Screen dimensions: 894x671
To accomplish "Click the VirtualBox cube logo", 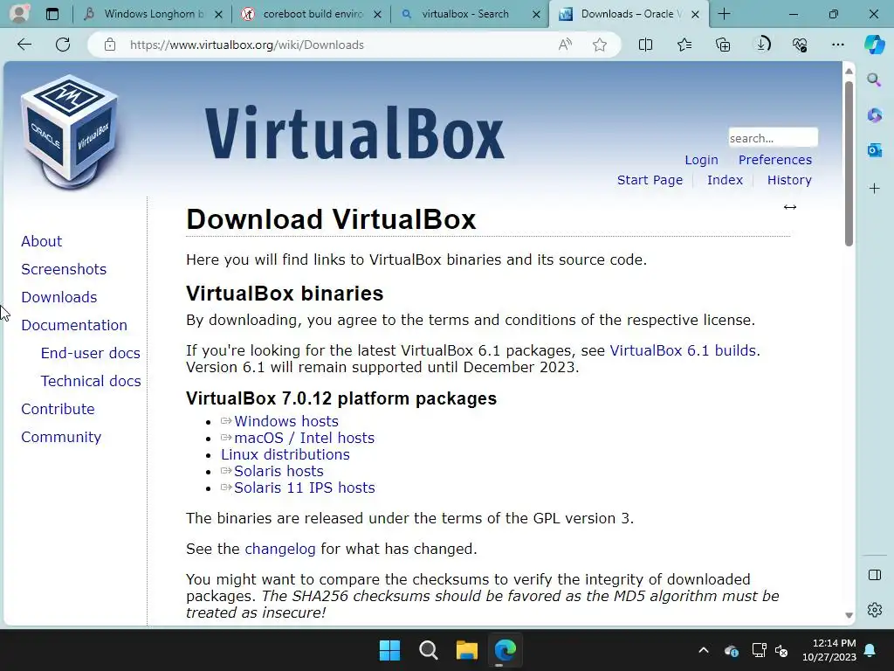I will (70, 132).
